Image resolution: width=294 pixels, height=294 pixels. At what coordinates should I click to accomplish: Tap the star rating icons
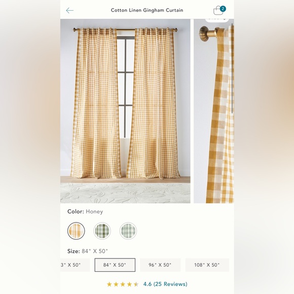(123, 284)
